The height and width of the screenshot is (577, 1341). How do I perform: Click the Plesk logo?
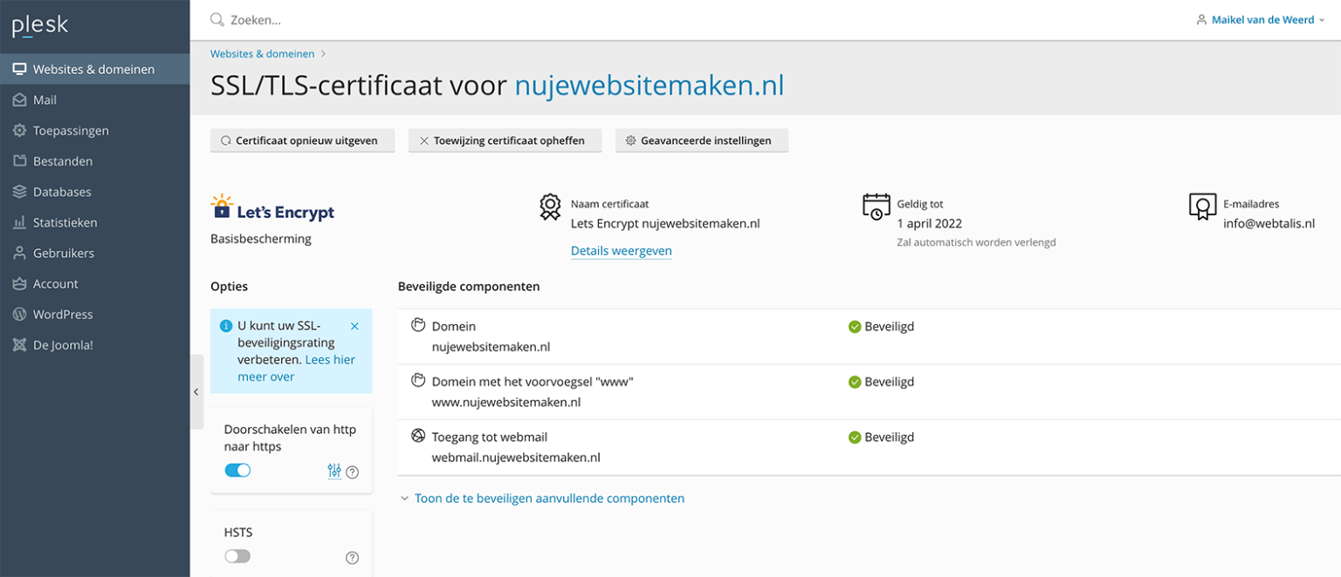click(x=39, y=24)
